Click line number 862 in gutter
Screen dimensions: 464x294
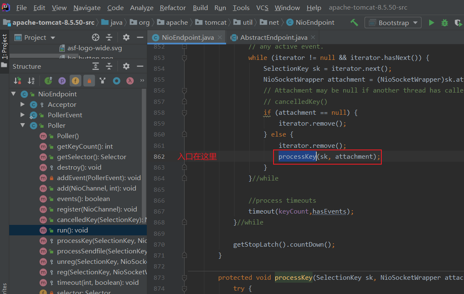click(x=159, y=157)
